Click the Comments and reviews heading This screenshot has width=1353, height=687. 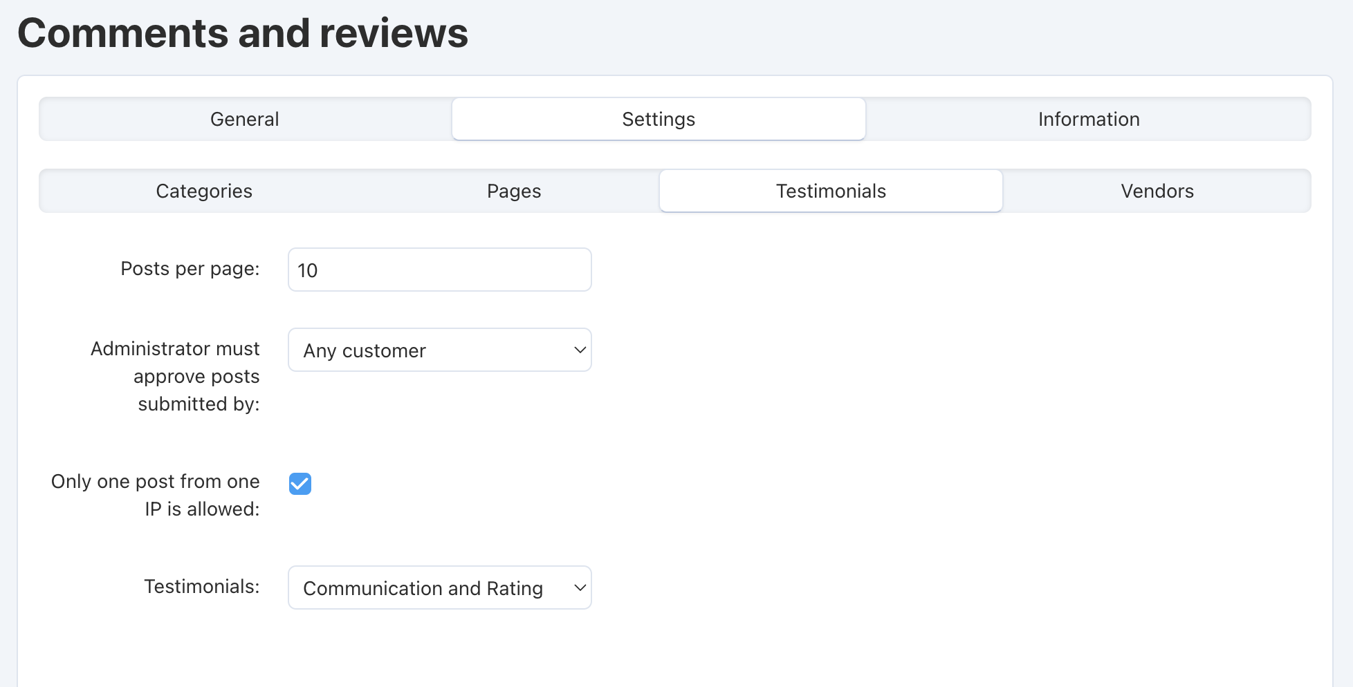[243, 32]
